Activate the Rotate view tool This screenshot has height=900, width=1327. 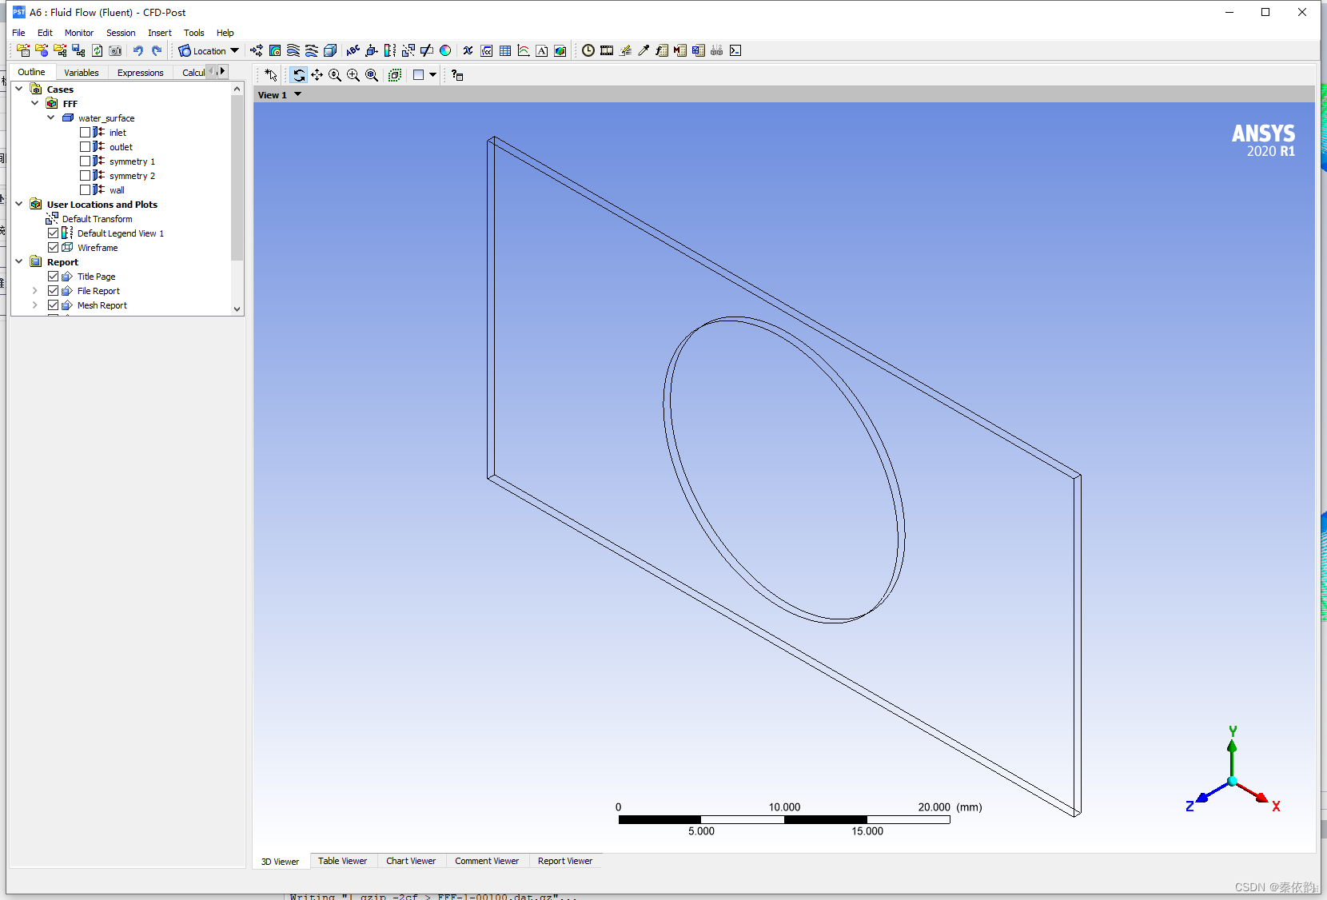click(299, 75)
